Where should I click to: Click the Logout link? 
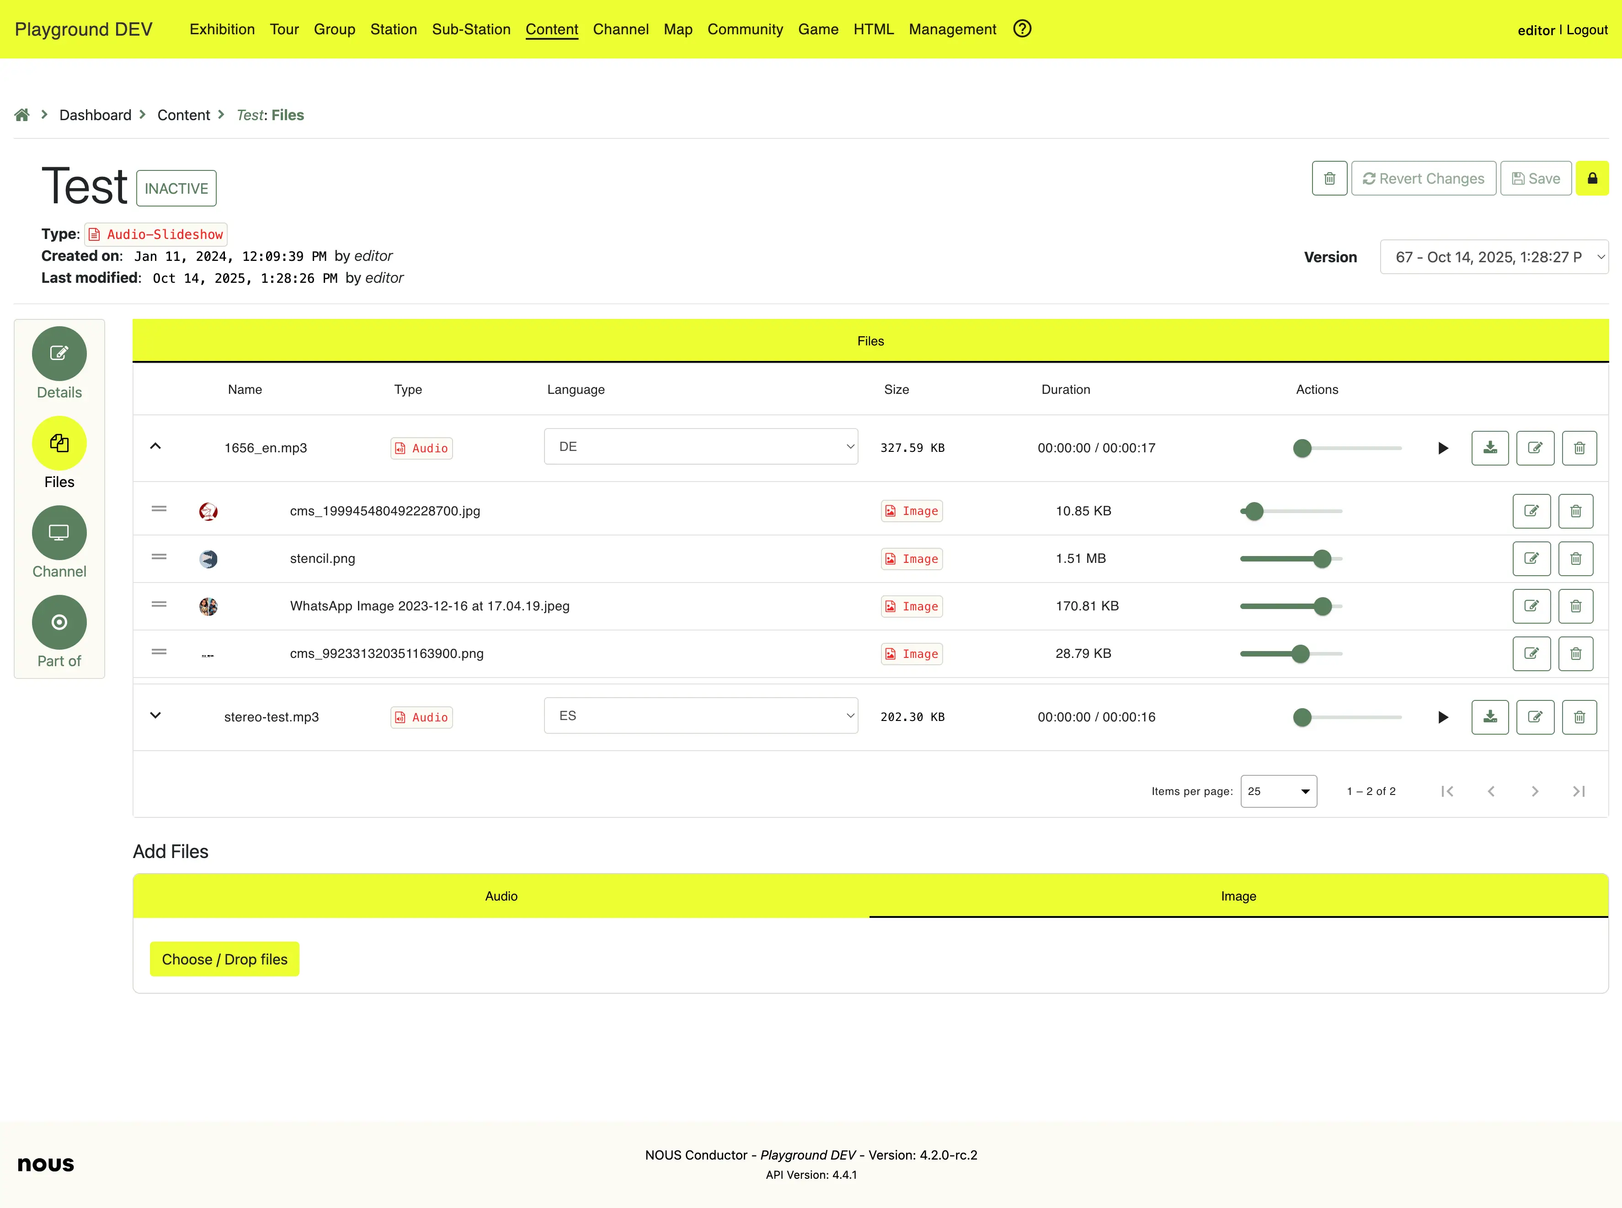click(1586, 30)
